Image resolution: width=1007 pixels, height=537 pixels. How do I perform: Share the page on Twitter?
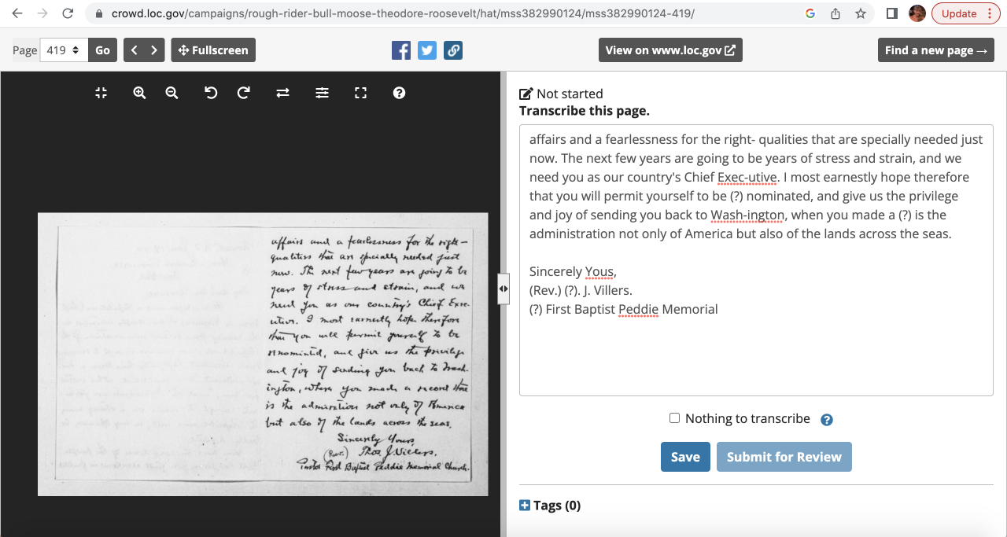click(x=427, y=50)
